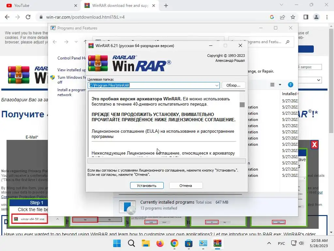Show hidden tray icons chevron
Viewport: 334px width, 251px height.
coord(269,243)
